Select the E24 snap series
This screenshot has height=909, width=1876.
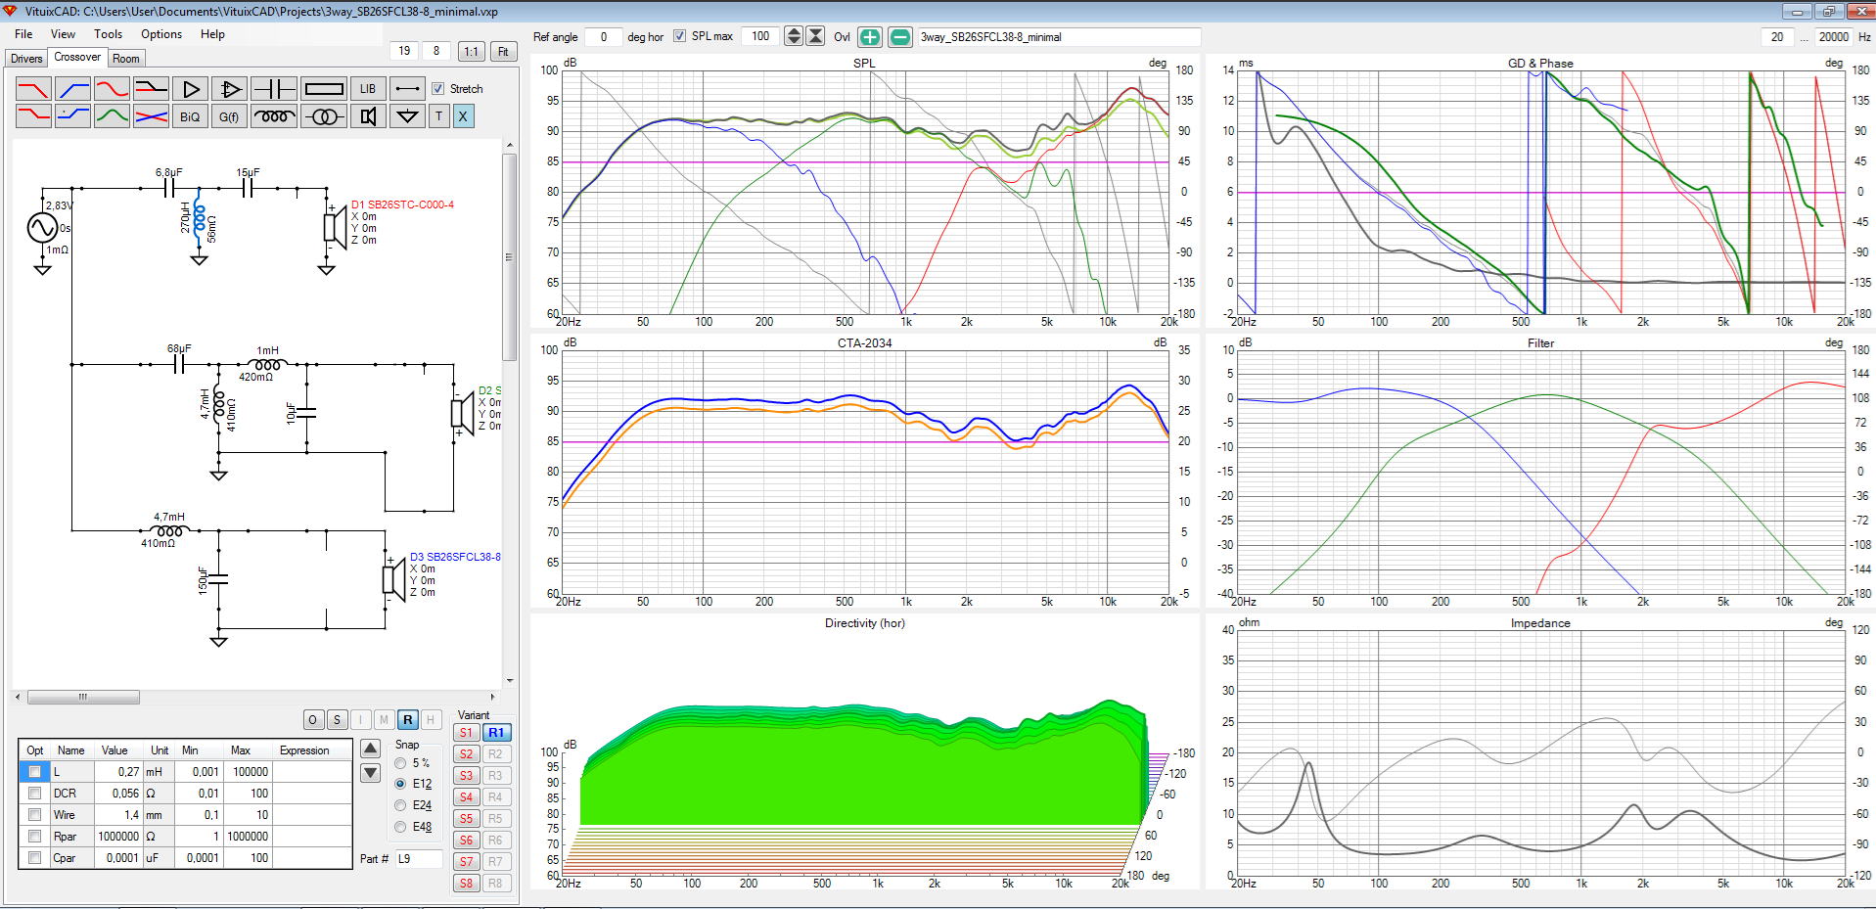(x=400, y=805)
